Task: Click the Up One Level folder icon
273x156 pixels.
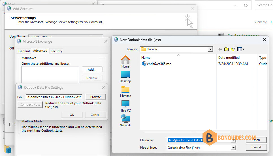Action: click(x=226, y=49)
